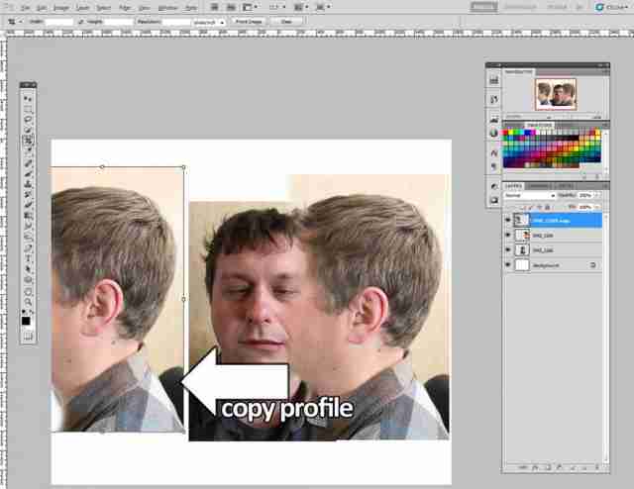Open the Adjustments panel icon in dock
The image size is (634, 489).
tap(493, 186)
